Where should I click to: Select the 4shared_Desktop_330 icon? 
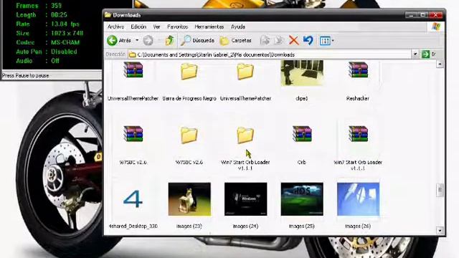(133, 199)
